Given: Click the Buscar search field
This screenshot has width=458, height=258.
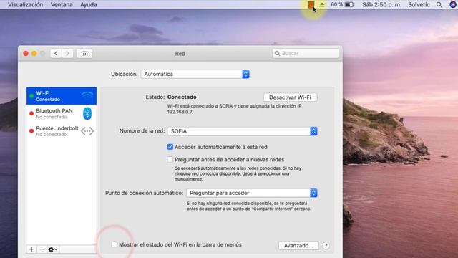Looking at the screenshot, I should coord(306,53).
